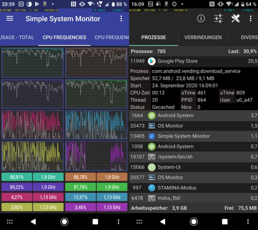Tap the teal 1,9 GHz frequency box

point(48,177)
